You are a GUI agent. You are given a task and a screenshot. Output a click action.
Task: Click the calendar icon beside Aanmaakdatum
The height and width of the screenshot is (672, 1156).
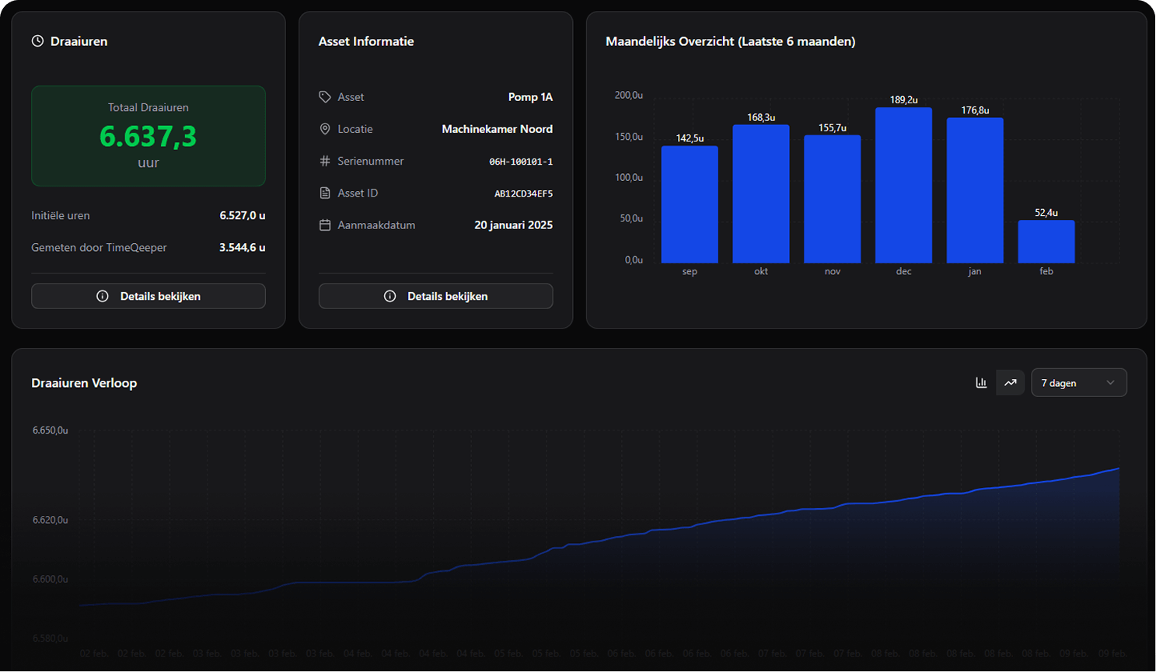coord(325,225)
